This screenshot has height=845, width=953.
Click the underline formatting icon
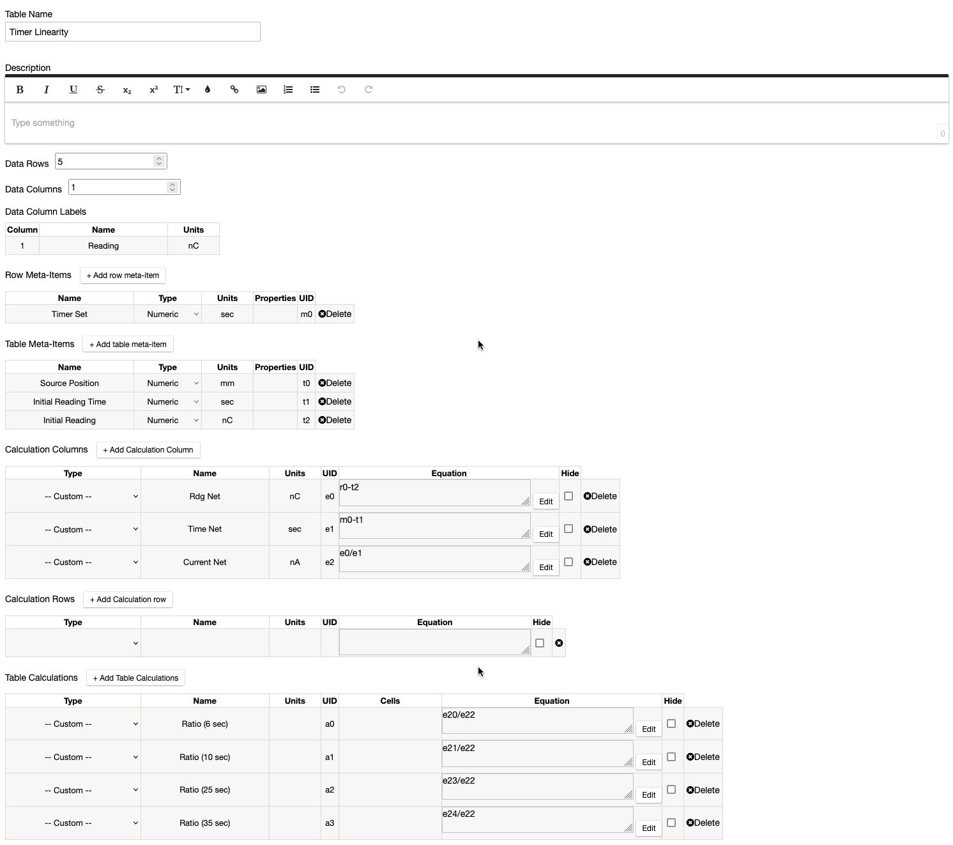tap(73, 89)
